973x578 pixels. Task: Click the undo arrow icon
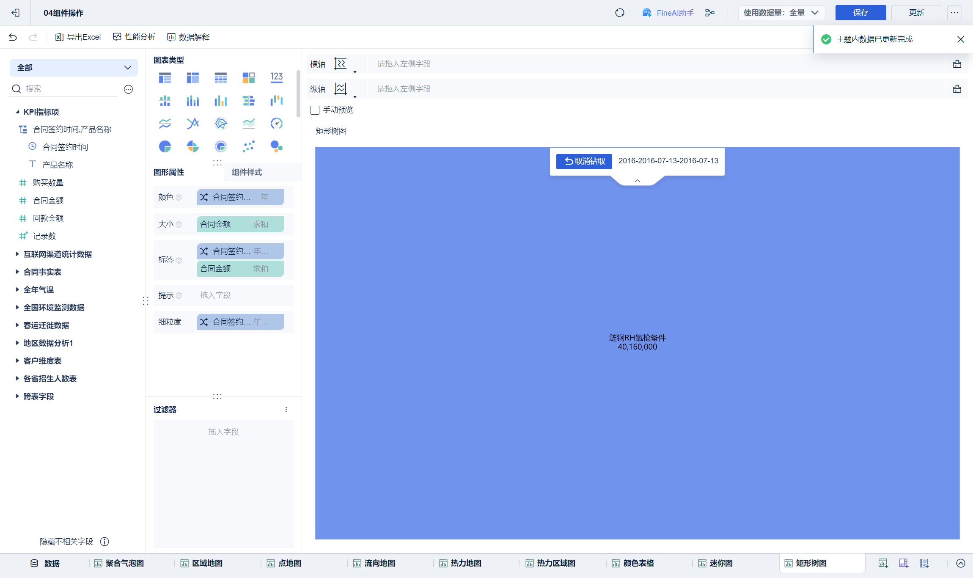pyautogui.click(x=13, y=37)
